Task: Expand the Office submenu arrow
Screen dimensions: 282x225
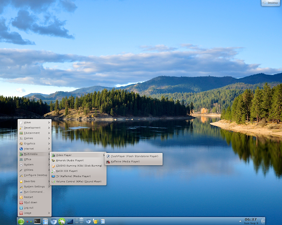Action: 49,160
